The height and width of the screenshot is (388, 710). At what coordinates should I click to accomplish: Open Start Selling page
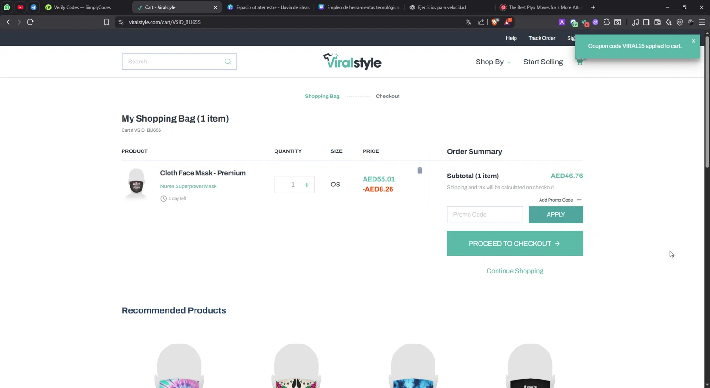tap(543, 62)
